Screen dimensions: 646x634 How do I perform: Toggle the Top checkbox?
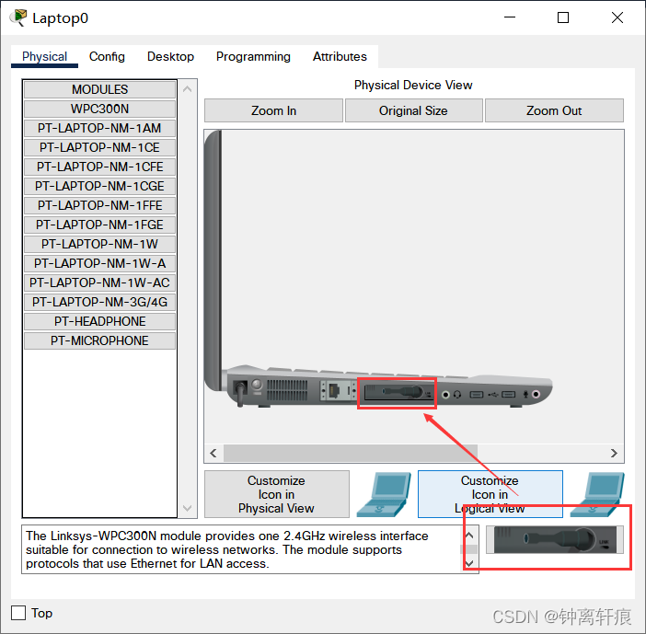click(18, 613)
